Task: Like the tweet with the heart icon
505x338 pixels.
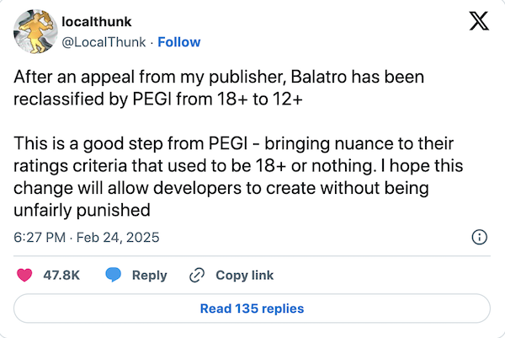Action: tap(25, 275)
